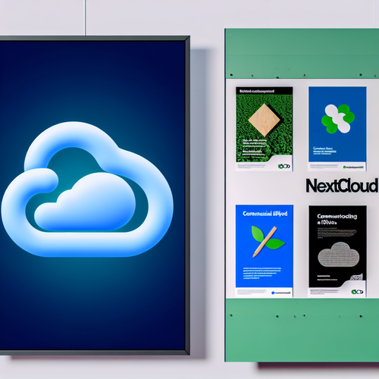Image resolution: width=379 pixels, height=379 pixels.
Task: Open the green field brochure thumbnail
Action: (x=265, y=129)
